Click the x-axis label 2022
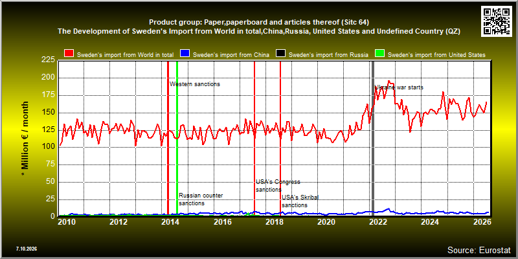The height and width of the screenshot is (259, 518). pyautogui.click(x=378, y=221)
